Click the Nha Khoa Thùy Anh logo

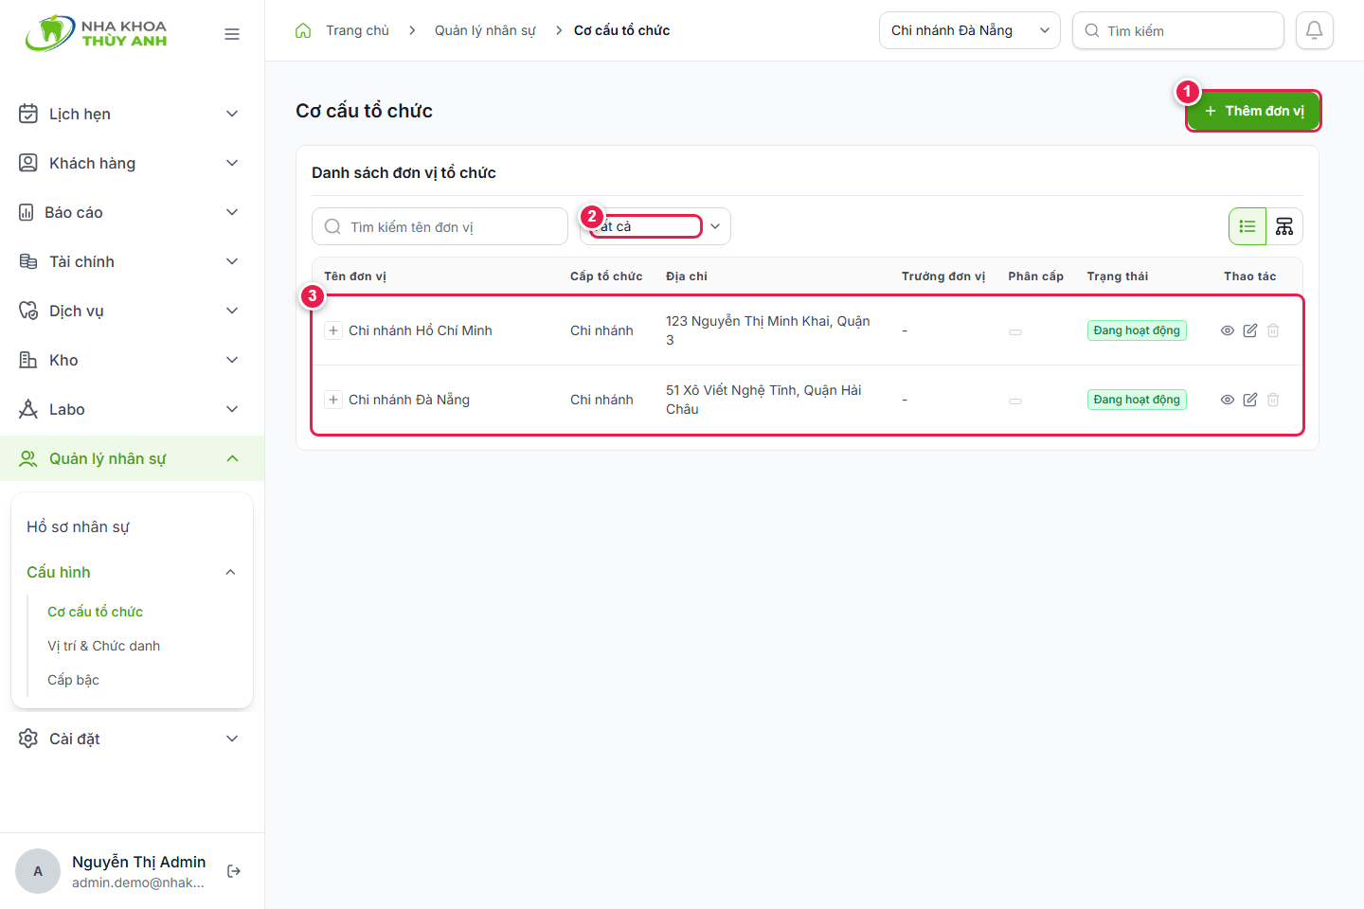tap(96, 33)
